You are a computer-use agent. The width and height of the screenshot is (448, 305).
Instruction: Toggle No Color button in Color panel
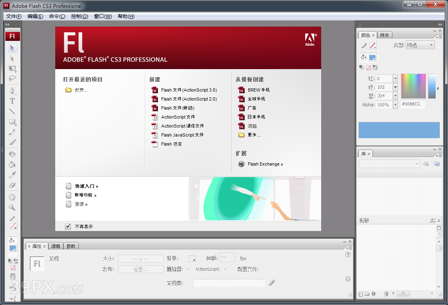click(x=369, y=67)
